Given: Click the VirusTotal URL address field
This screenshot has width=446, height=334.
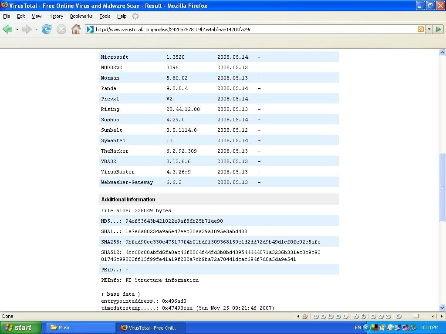Looking at the screenshot, I should tap(253, 30).
